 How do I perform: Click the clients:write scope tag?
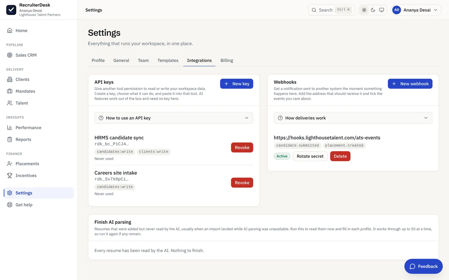click(154, 151)
